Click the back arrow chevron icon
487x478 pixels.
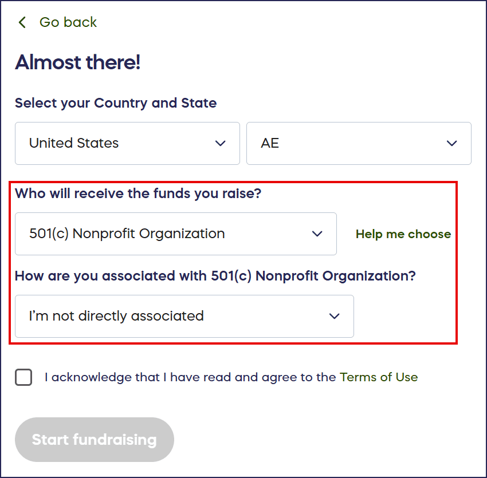tap(22, 22)
